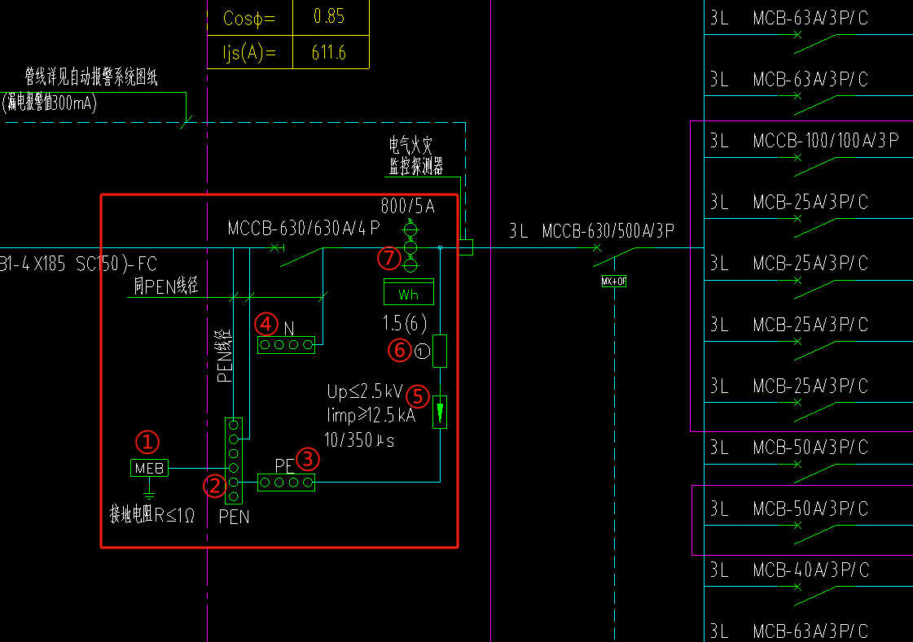Click the '1.5(6)' meter rating text
The width and height of the screenshot is (913, 642).
click(x=405, y=323)
